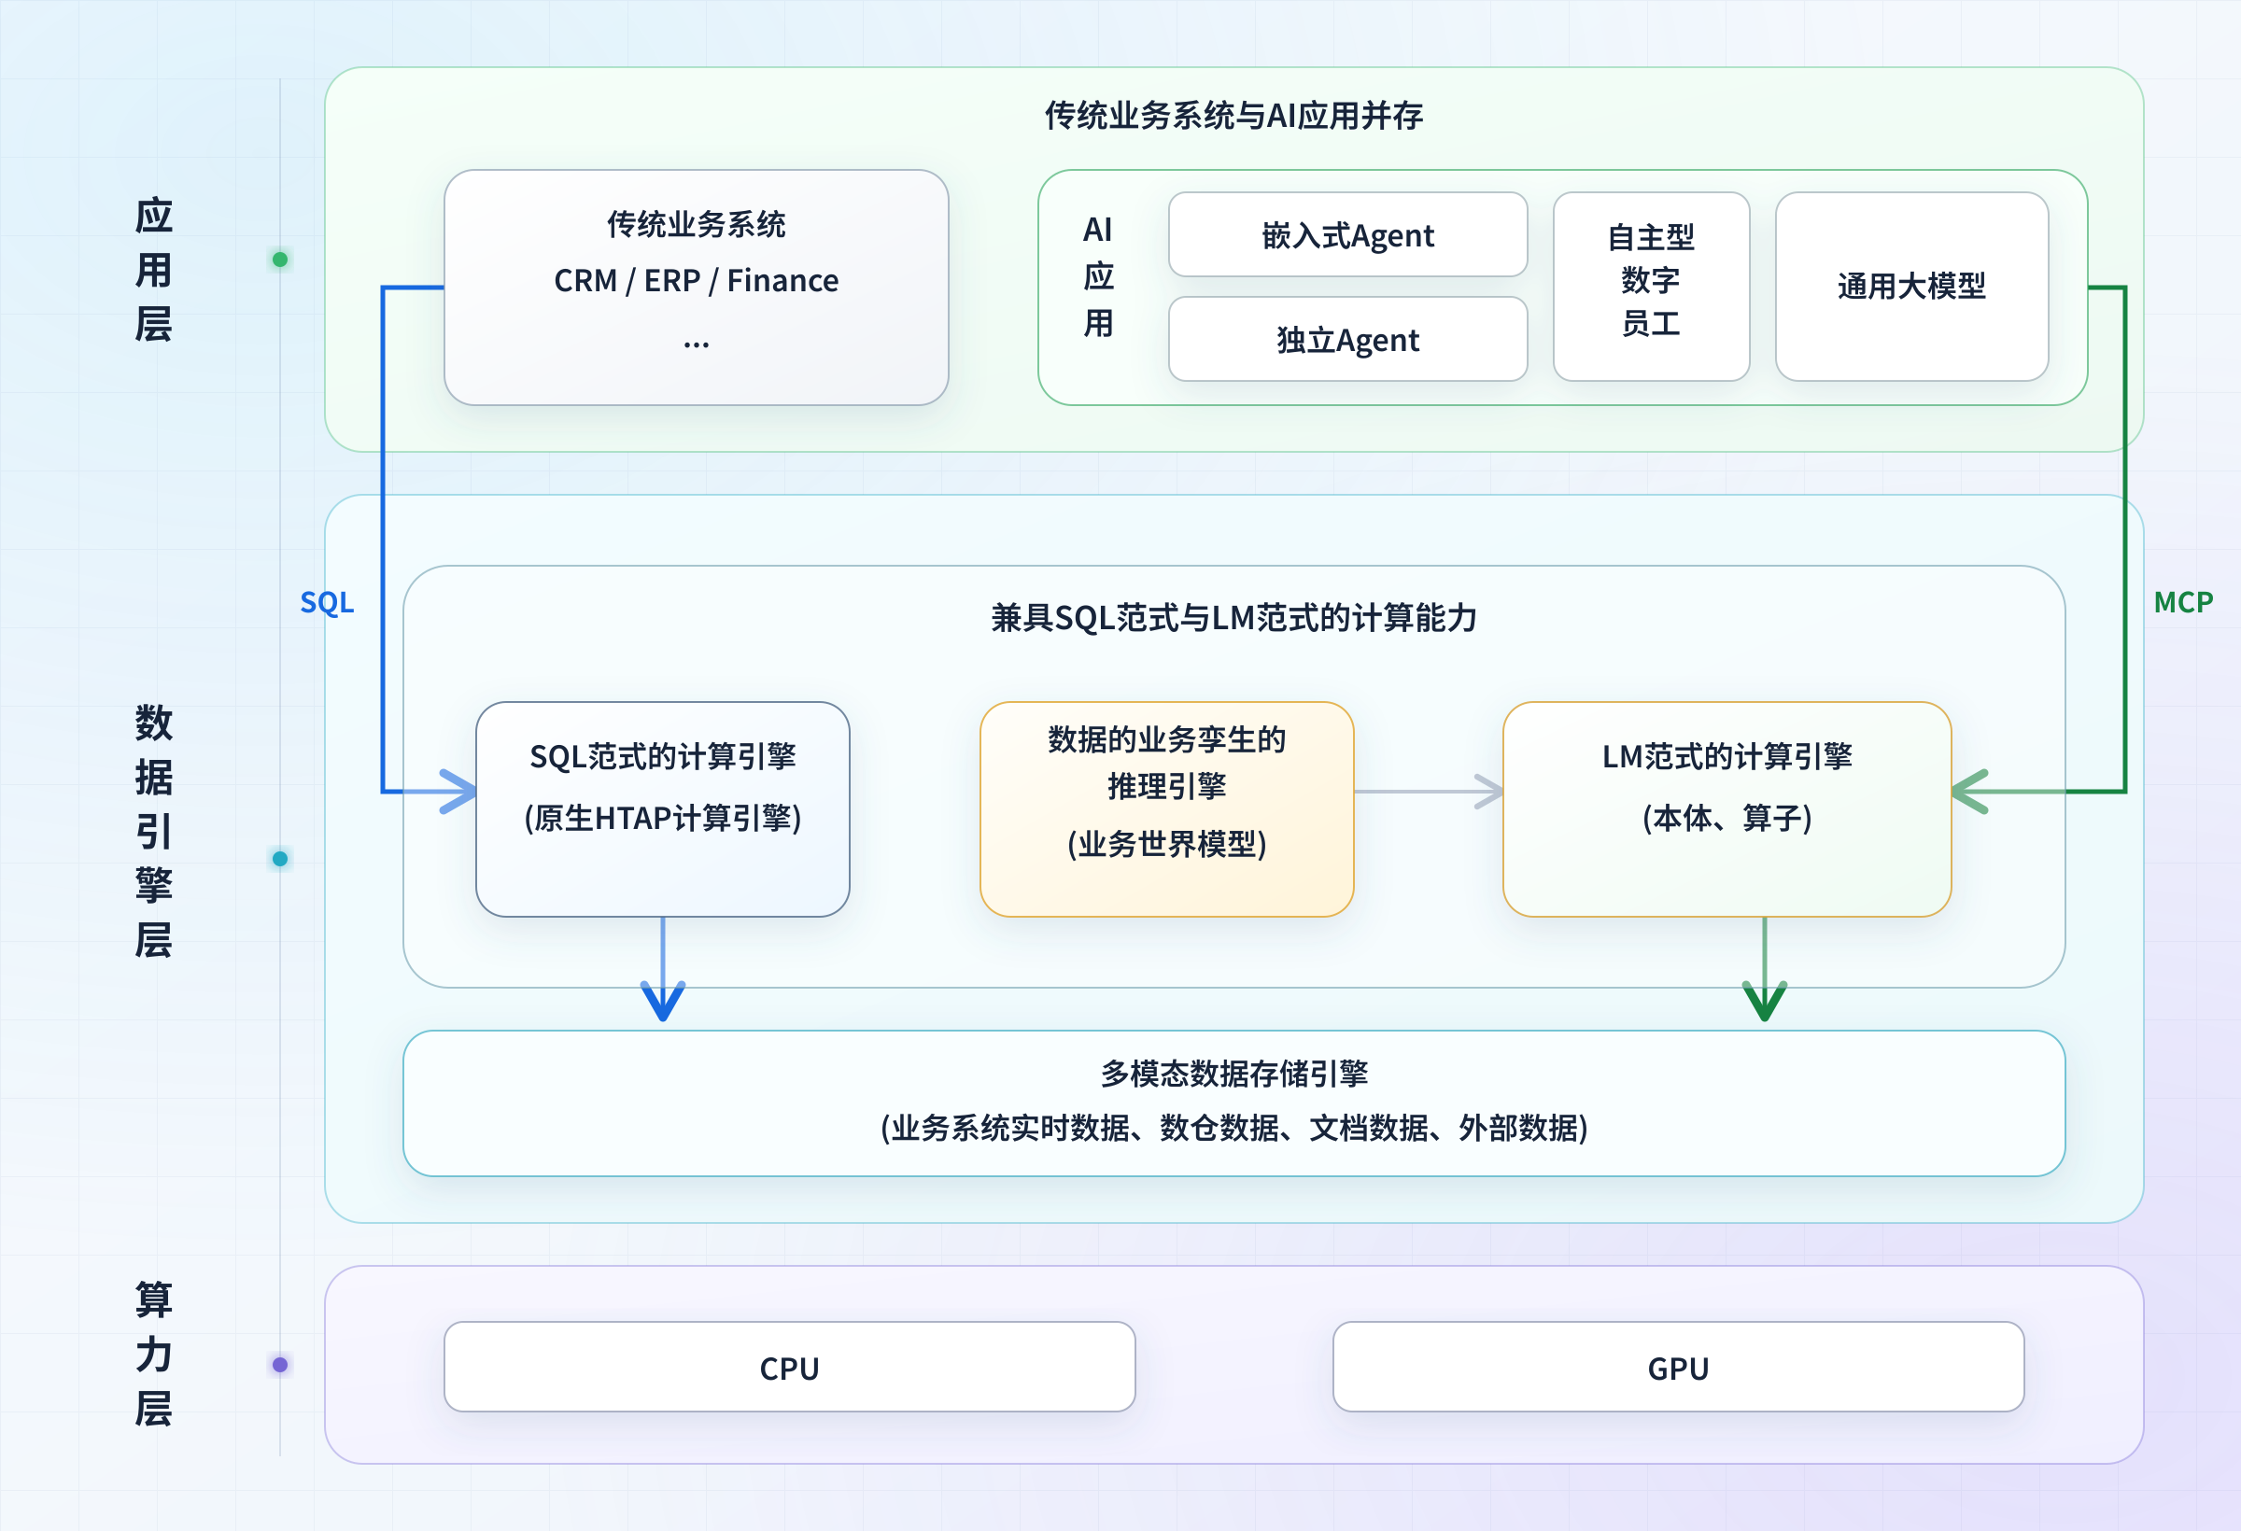
Task: Click the green dot beside 应用层
Action: [279, 260]
